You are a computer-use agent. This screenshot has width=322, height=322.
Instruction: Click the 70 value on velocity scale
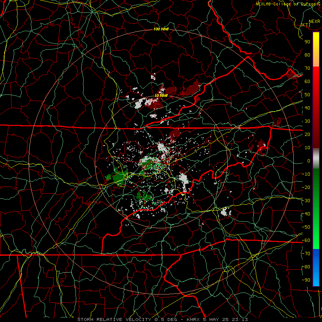click(x=307, y=68)
